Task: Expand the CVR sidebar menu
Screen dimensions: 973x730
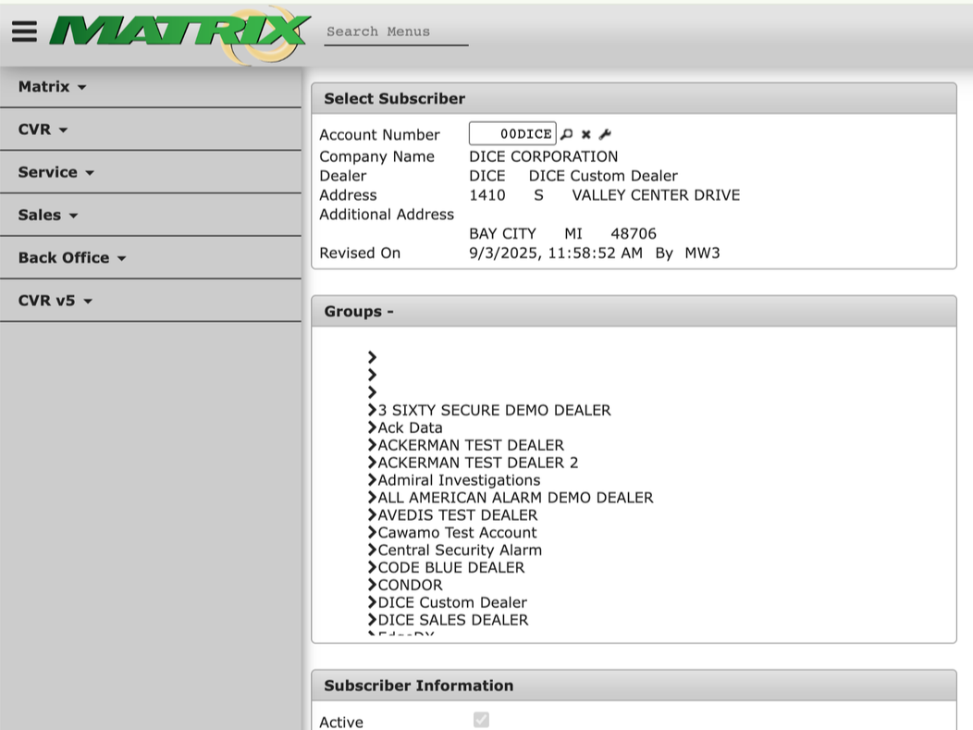Action: coord(151,130)
